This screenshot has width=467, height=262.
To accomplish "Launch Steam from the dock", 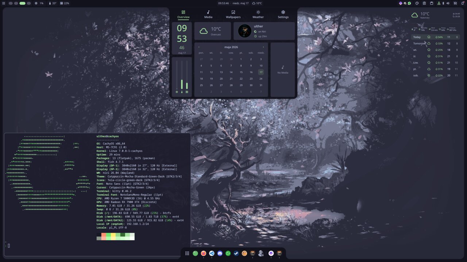I will [x=236, y=253].
